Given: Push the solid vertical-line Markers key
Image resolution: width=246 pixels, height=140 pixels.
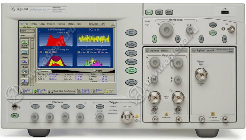Looking at the screenshot, I should 35,106.
